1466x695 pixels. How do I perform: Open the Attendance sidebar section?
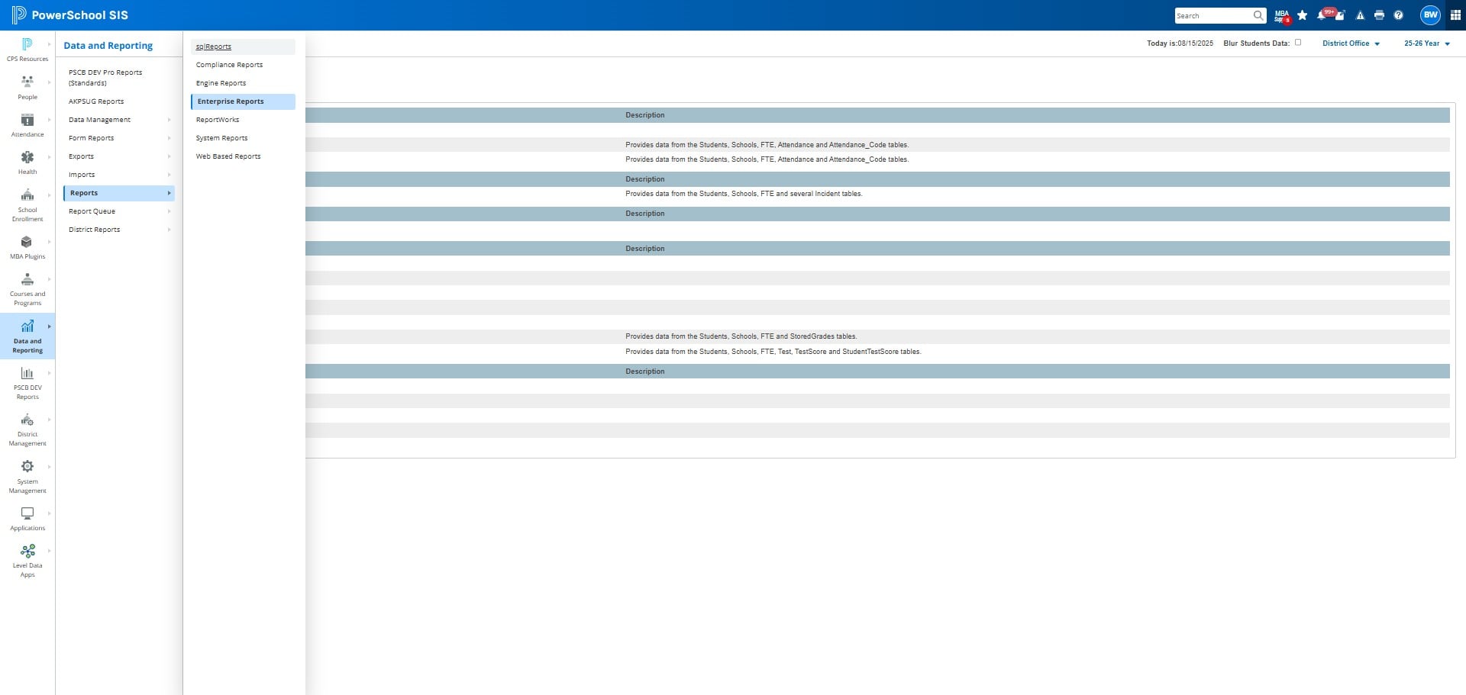point(27,125)
